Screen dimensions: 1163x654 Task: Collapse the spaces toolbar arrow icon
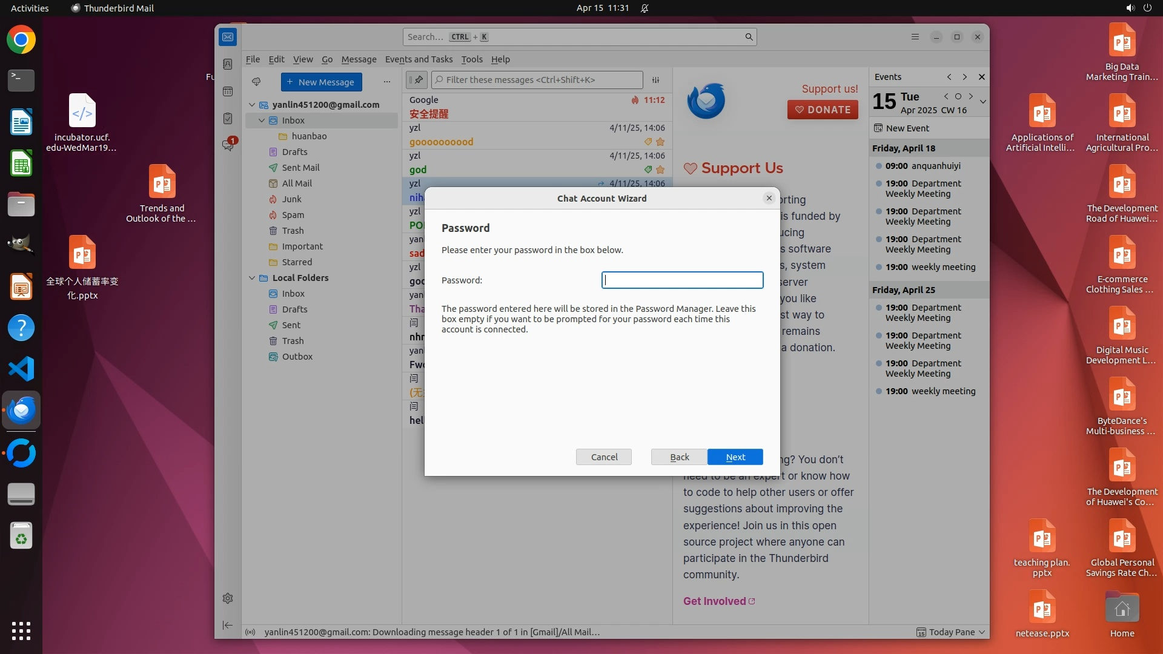click(228, 625)
